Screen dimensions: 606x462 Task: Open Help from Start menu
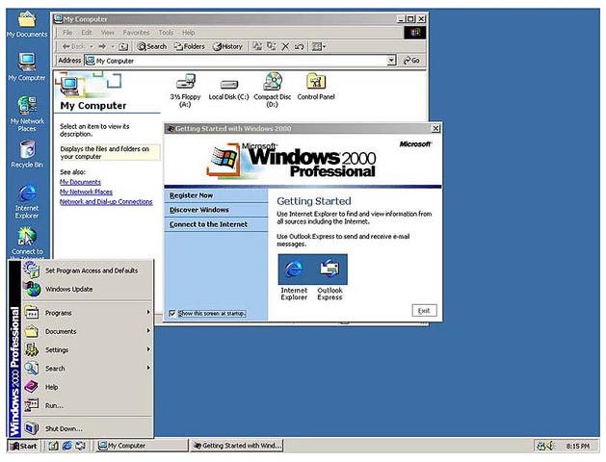[88, 387]
